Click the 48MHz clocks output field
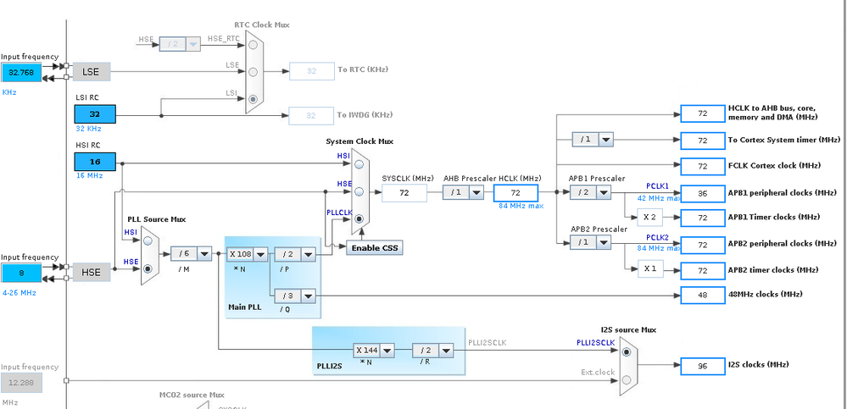Viewport: 847px width, 409px height. click(702, 296)
